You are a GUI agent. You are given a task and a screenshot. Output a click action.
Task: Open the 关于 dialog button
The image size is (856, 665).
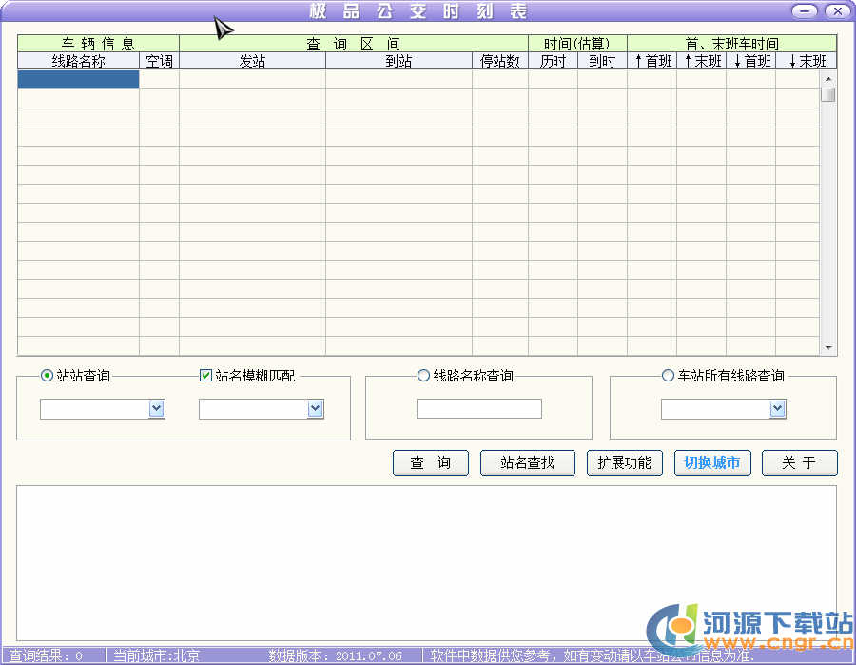[799, 463]
